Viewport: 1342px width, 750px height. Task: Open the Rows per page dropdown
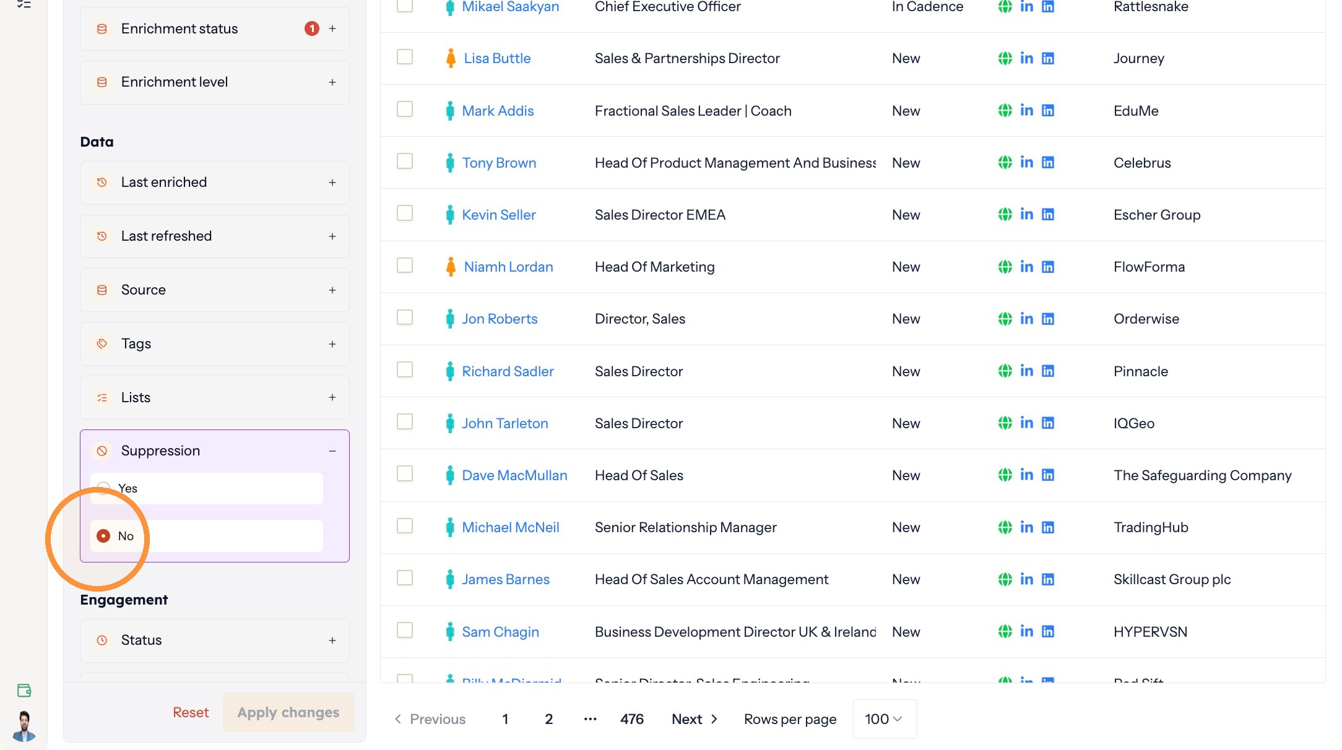(x=885, y=719)
